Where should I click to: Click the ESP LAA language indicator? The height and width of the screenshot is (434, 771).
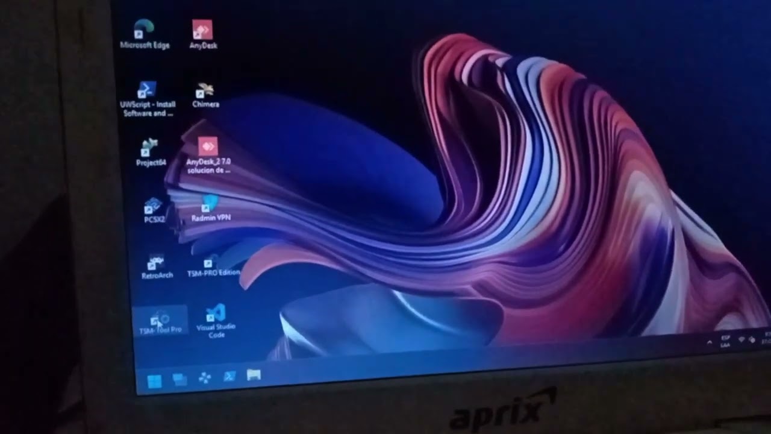pyautogui.click(x=725, y=341)
